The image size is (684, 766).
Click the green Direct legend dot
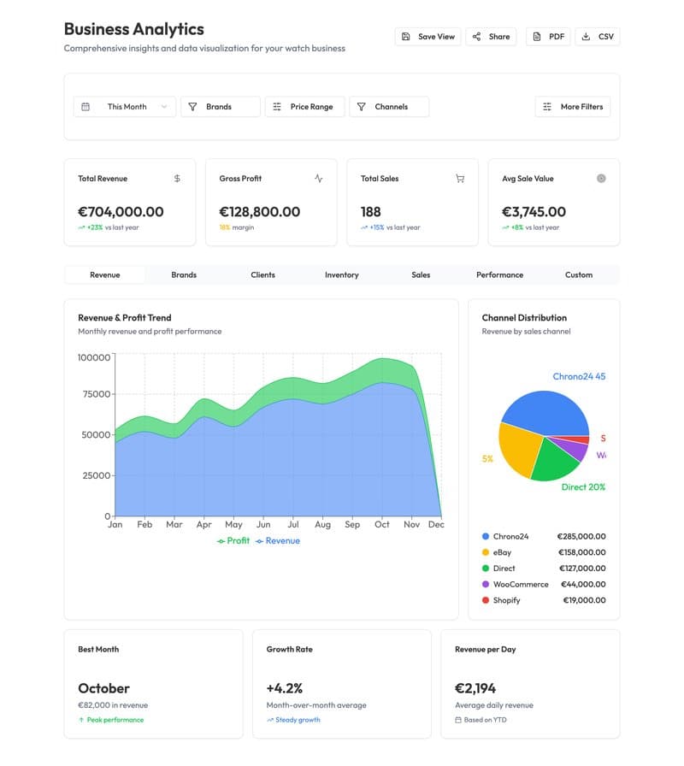click(x=486, y=569)
